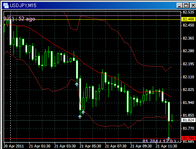Image resolution: width=196 pixels, height=149 pixels.
Task: Click the 20 Apr 2011 date axis label
Action: tap(13, 146)
